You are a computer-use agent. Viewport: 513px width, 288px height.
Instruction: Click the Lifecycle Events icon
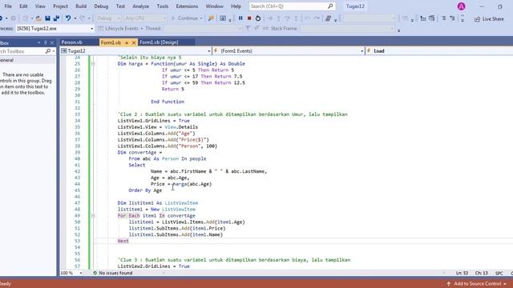point(100,29)
